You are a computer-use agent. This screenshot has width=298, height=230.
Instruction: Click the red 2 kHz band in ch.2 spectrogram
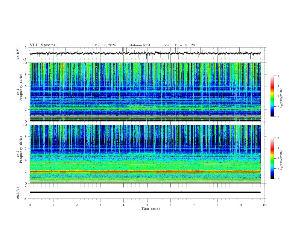(145, 171)
